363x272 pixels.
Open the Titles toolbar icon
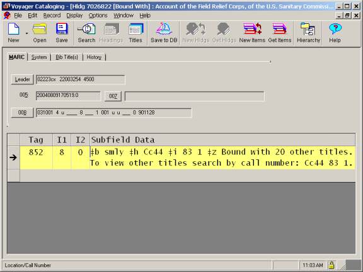coord(135,33)
